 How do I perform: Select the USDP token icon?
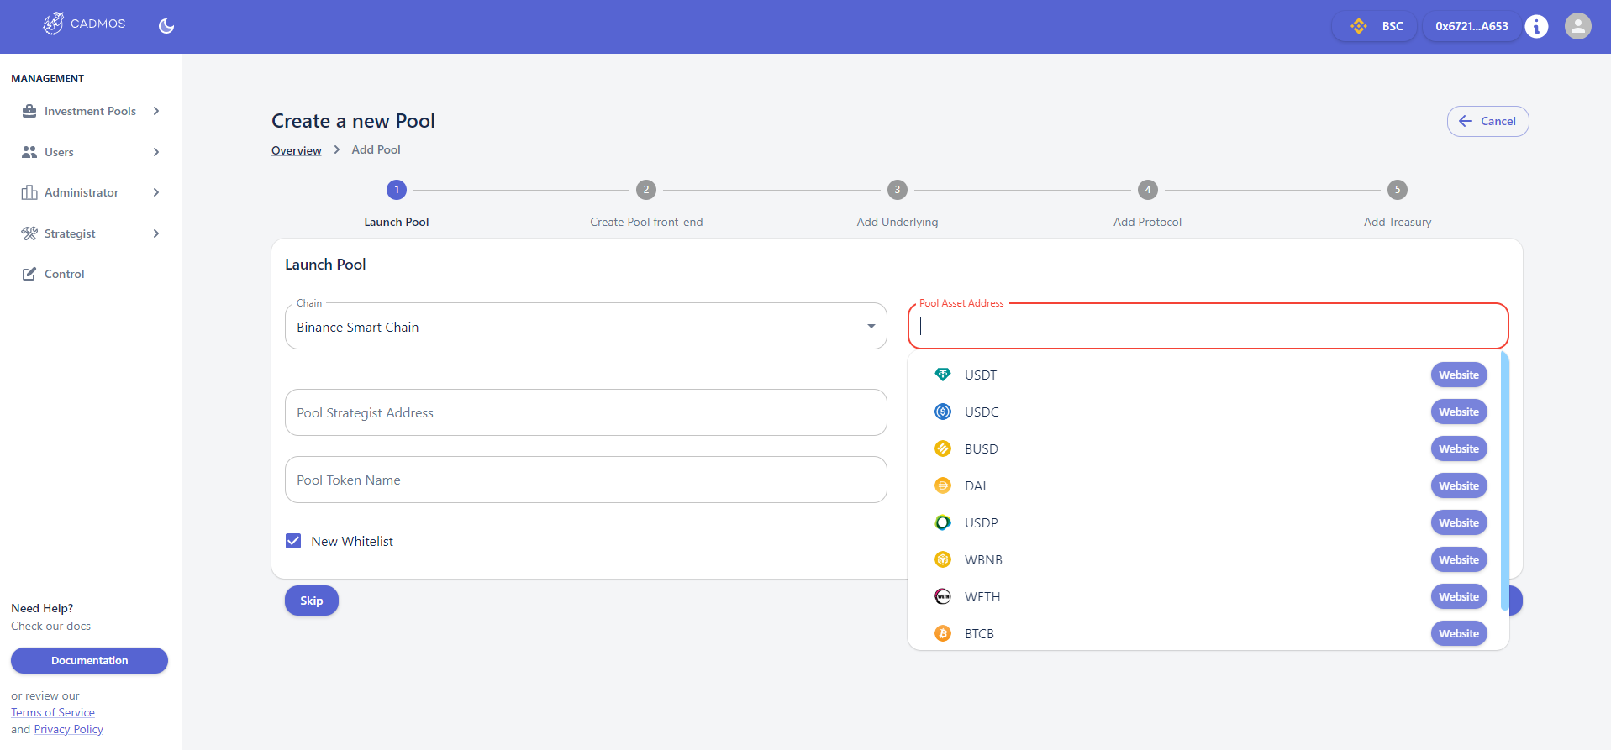pos(943,522)
